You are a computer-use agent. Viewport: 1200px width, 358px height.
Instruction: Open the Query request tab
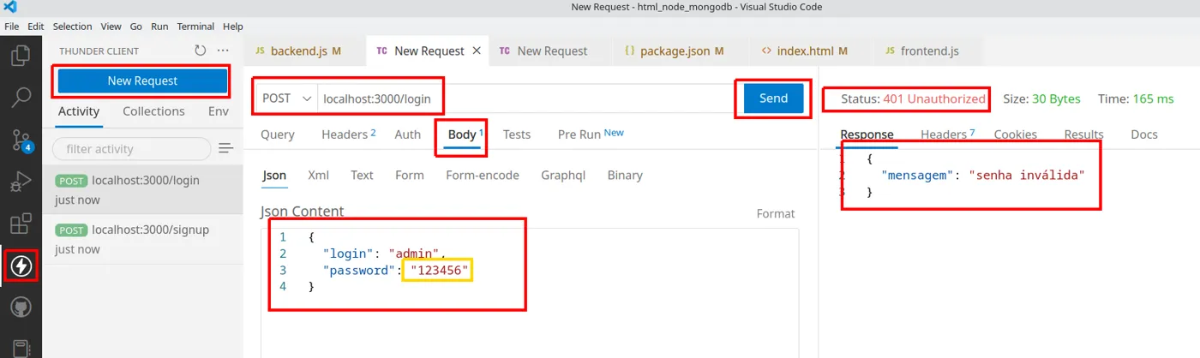pyautogui.click(x=278, y=134)
